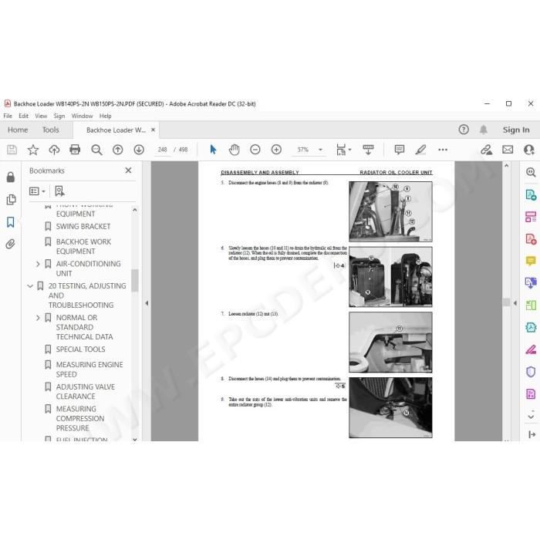Click the Sign In button
Viewport: 540px width, 540px height.
516,130
